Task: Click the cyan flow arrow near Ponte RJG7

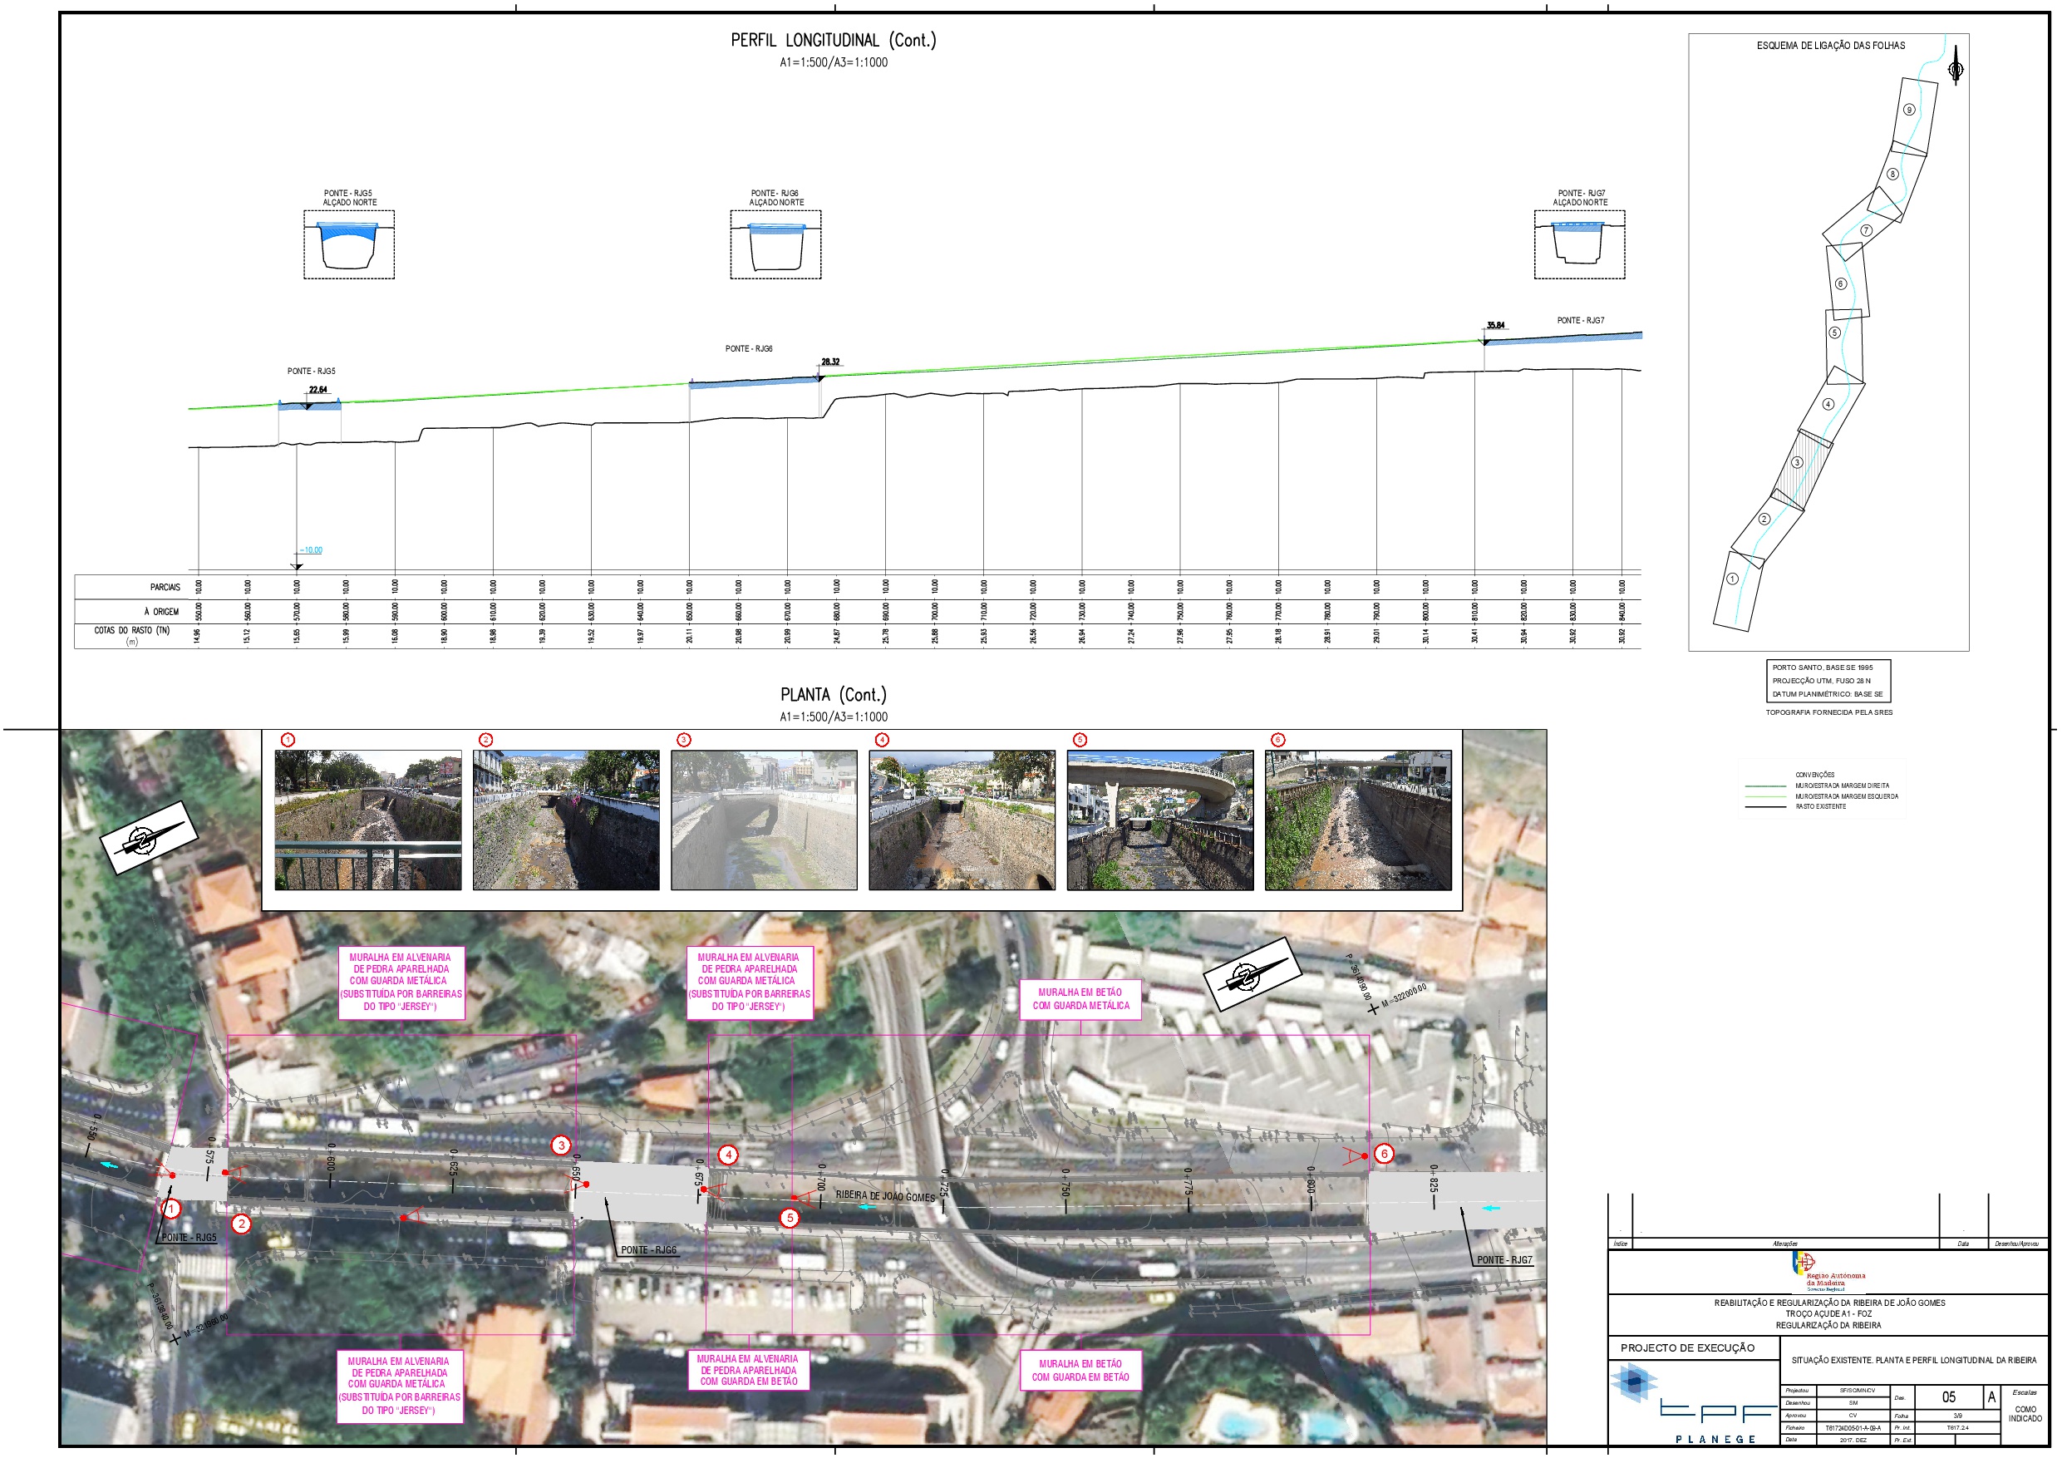Action: click(1490, 1209)
